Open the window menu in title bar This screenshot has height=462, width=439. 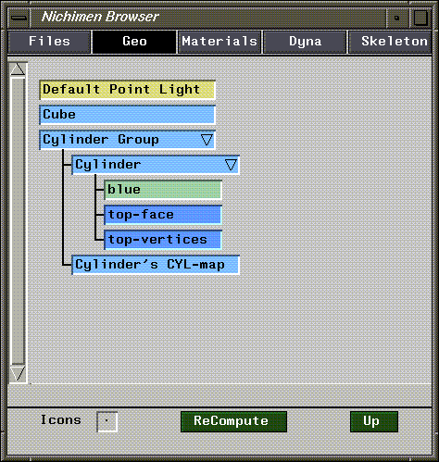[19, 19]
